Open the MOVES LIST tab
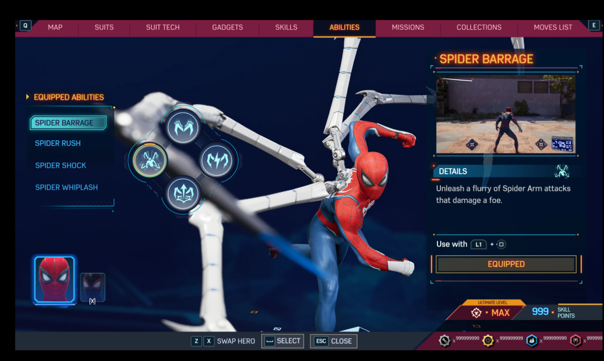Screen dimensions: 604x361 [553, 27]
